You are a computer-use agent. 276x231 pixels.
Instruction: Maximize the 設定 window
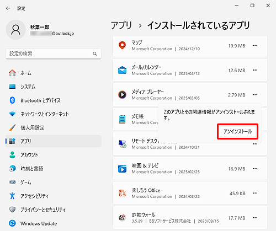point(252,6)
